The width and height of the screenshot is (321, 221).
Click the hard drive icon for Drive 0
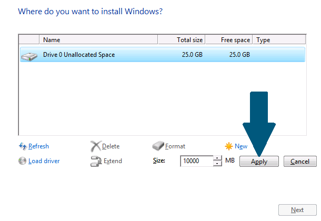(x=29, y=56)
